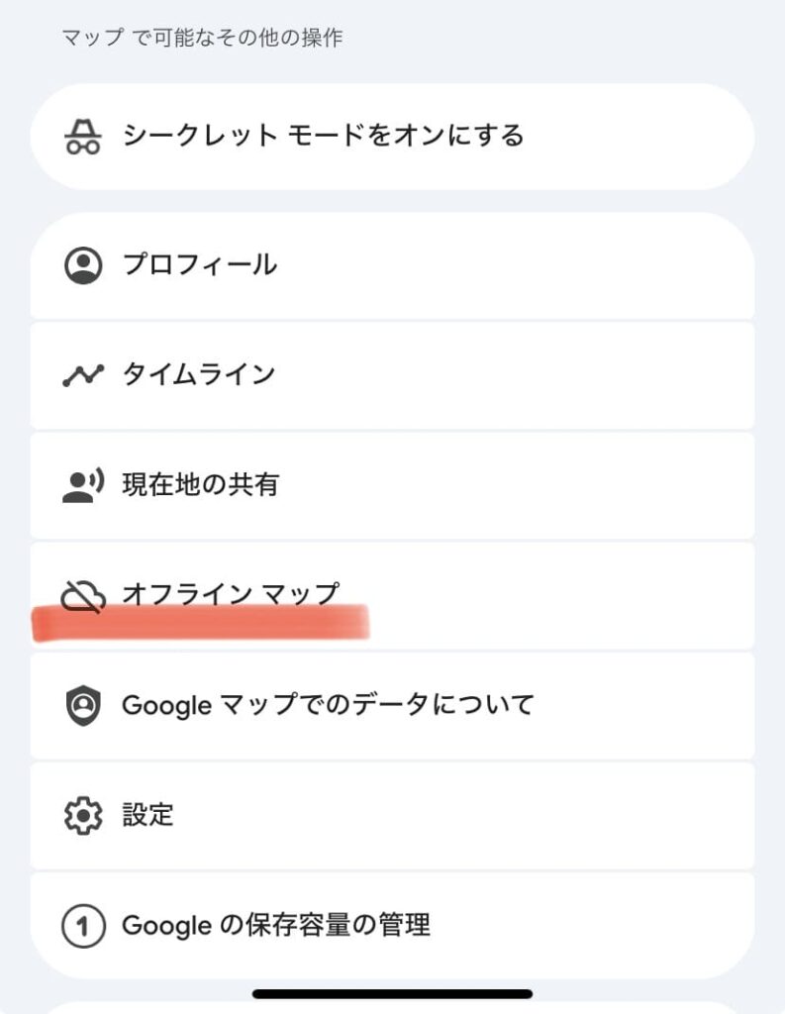Select the 現在地の共有 text label
The image size is (785, 1014).
[x=201, y=485]
